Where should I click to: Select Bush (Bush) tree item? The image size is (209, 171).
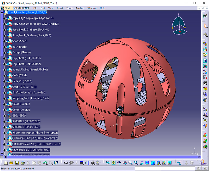point(19,47)
